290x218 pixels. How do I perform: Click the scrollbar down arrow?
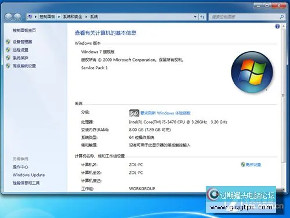pyautogui.click(x=283, y=190)
